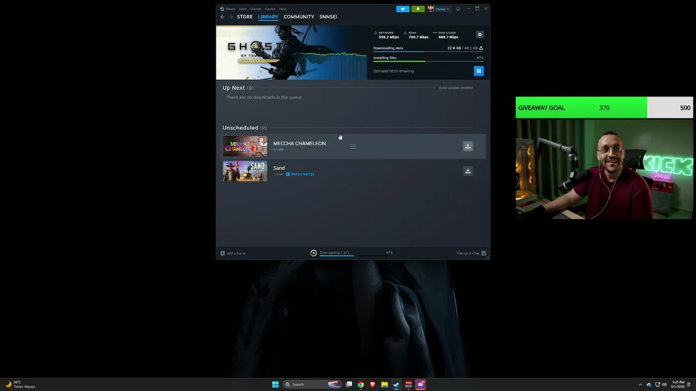Switch to the COMMUNITY tab
Image resolution: width=696 pixels, height=391 pixels.
click(299, 17)
